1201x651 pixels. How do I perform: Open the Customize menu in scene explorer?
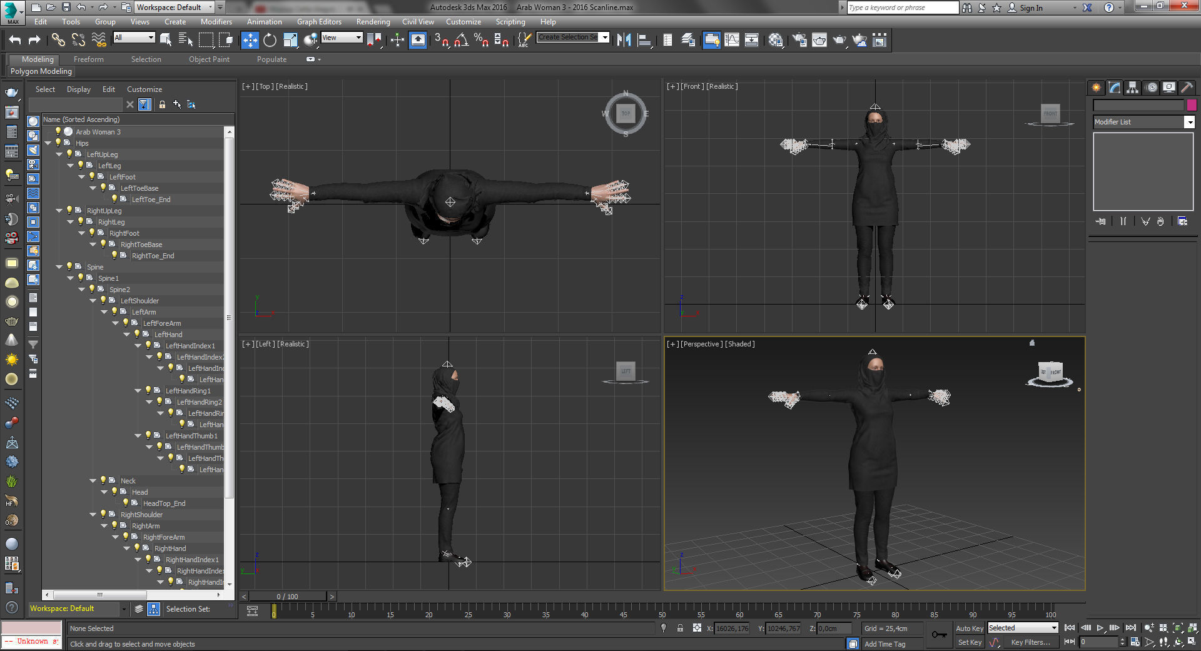coord(144,89)
